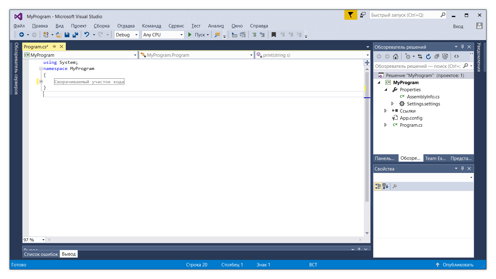
Task: Expand the Settings.settings node
Action: coord(393,104)
